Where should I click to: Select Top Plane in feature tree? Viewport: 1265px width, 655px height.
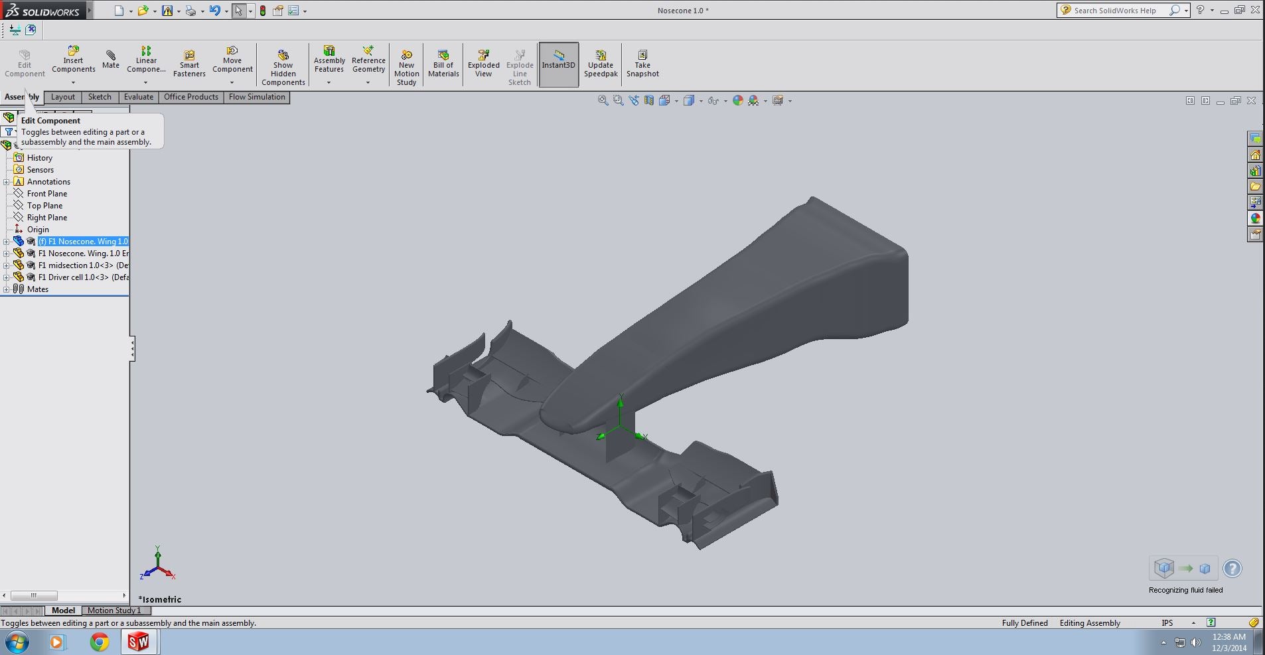pyautogui.click(x=44, y=206)
